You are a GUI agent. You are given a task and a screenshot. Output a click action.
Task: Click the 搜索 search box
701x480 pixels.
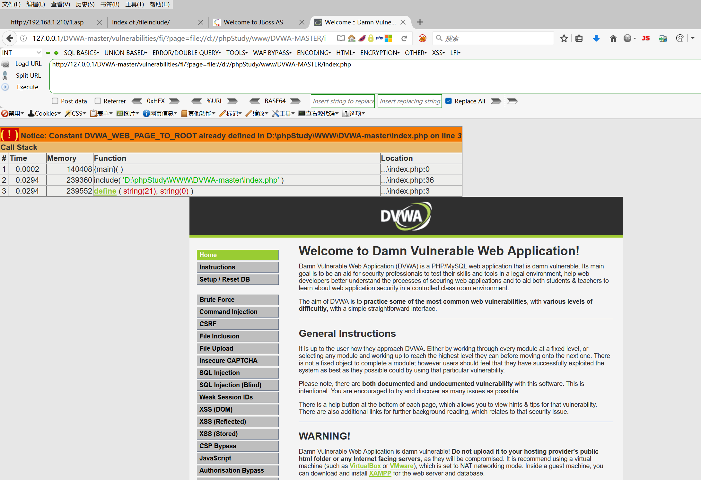[493, 38]
